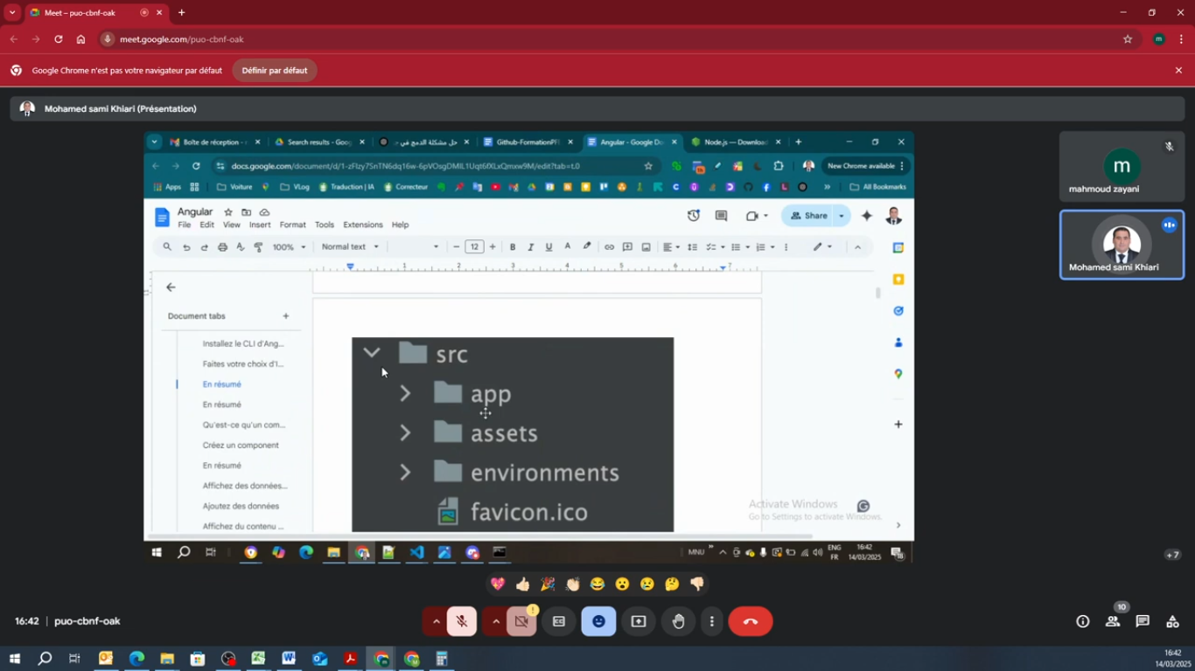Toggle bold in the presented Docs toolbar
1195x671 pixels.
(x=513, y=247)
